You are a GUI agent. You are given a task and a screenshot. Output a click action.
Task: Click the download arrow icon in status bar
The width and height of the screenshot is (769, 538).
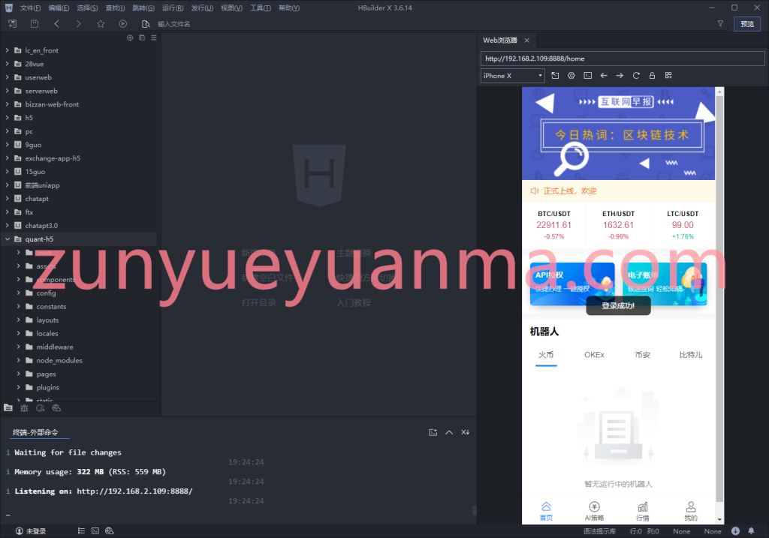[x=735, y=530]
